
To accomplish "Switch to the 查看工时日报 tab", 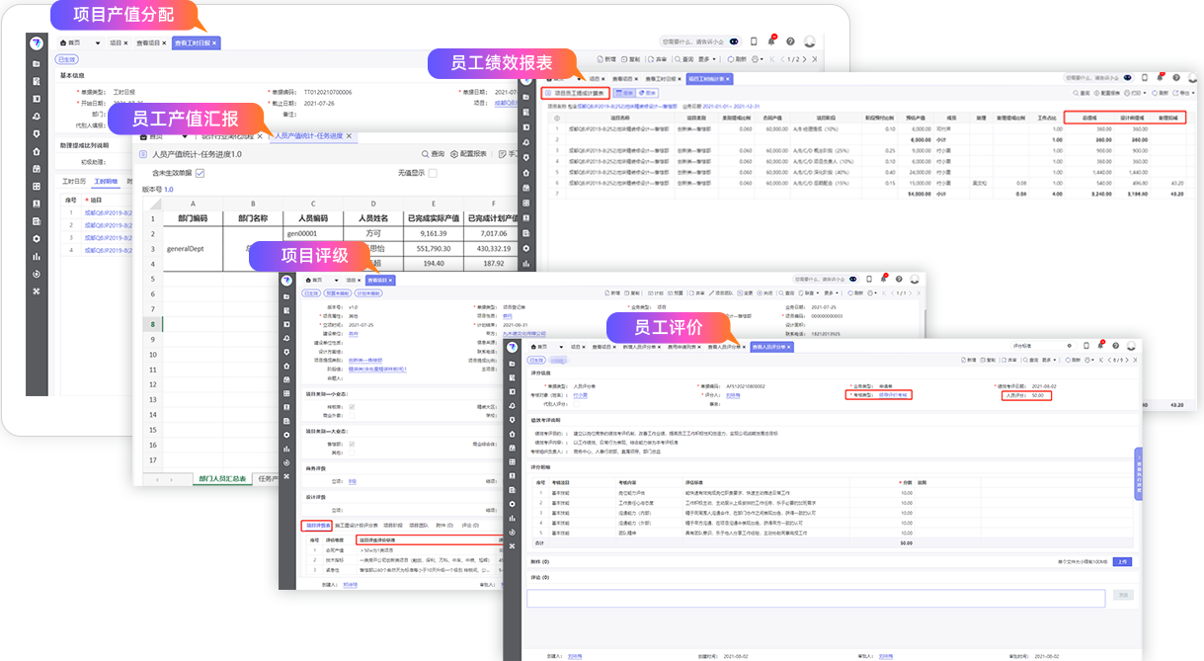I will click(x=193, y=43).
